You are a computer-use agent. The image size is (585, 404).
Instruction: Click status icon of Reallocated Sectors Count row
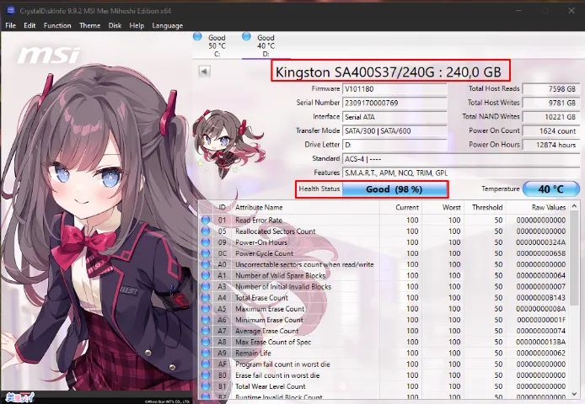tap(205, 231)
